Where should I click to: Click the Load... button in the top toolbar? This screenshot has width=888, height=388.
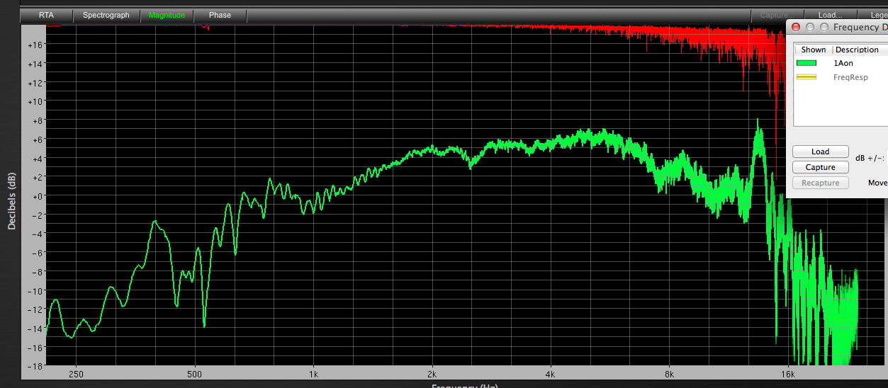(830, 15)
